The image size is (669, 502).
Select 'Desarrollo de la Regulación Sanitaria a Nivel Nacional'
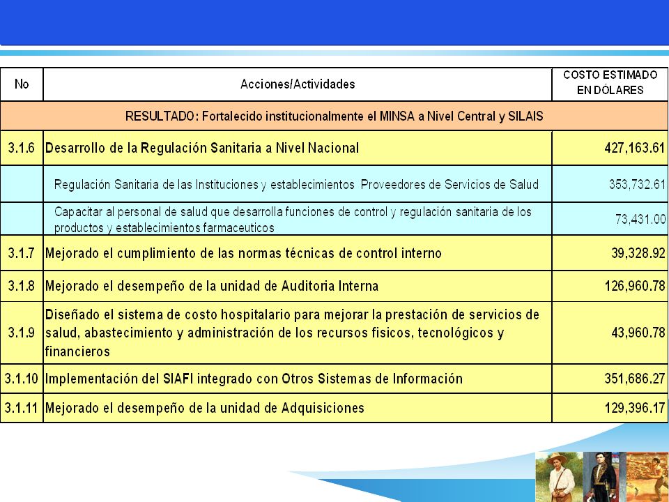[202, 148]
